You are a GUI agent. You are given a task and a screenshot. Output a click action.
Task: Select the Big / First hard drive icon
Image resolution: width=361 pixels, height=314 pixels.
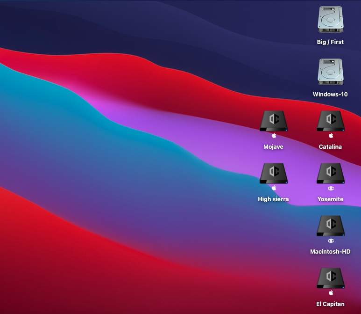330,20
